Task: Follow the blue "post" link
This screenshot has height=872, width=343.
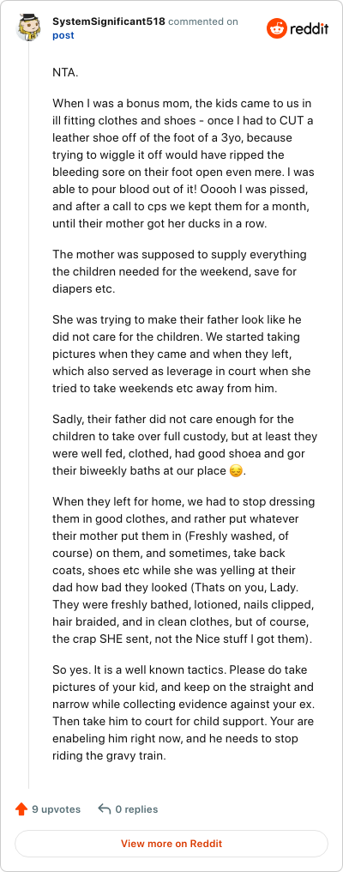Action: point(63,35)
